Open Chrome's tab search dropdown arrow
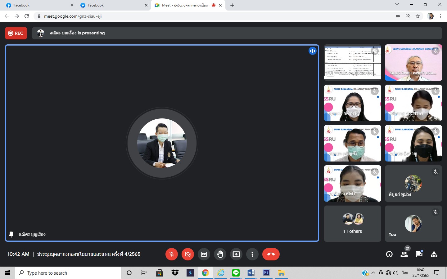The width and height of the screenshot is (447, 279). click(397, 5)
